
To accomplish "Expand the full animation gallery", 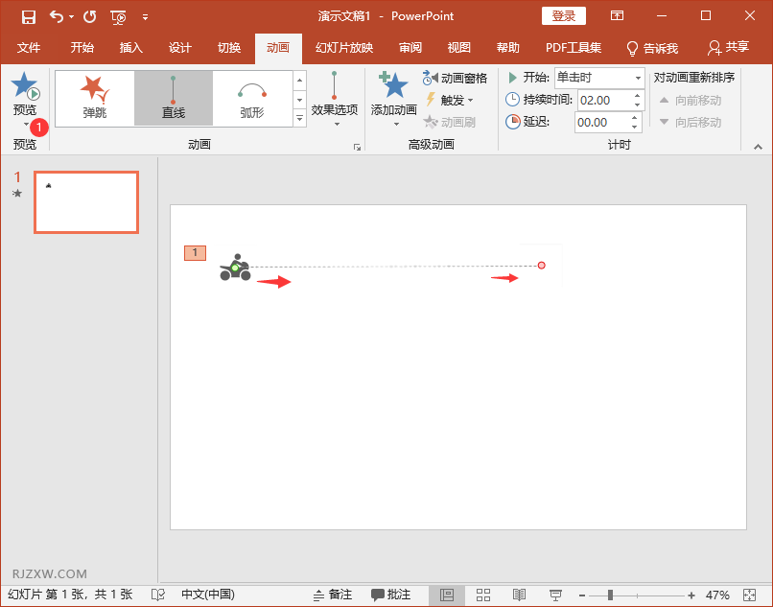I will point(299,118).
